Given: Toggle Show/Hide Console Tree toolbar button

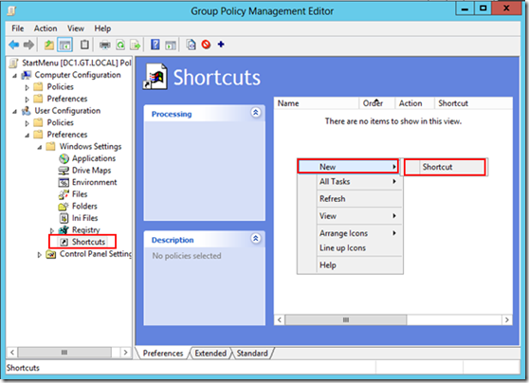Looking at the screenshot, I should 64,45.
